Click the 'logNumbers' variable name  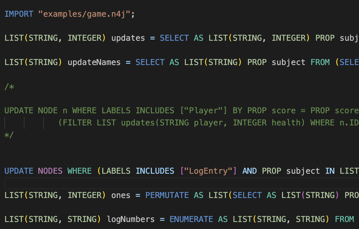point(131,219)
